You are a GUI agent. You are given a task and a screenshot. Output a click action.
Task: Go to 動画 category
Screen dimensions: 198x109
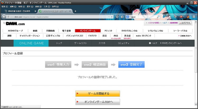click(x=35, y=31)
